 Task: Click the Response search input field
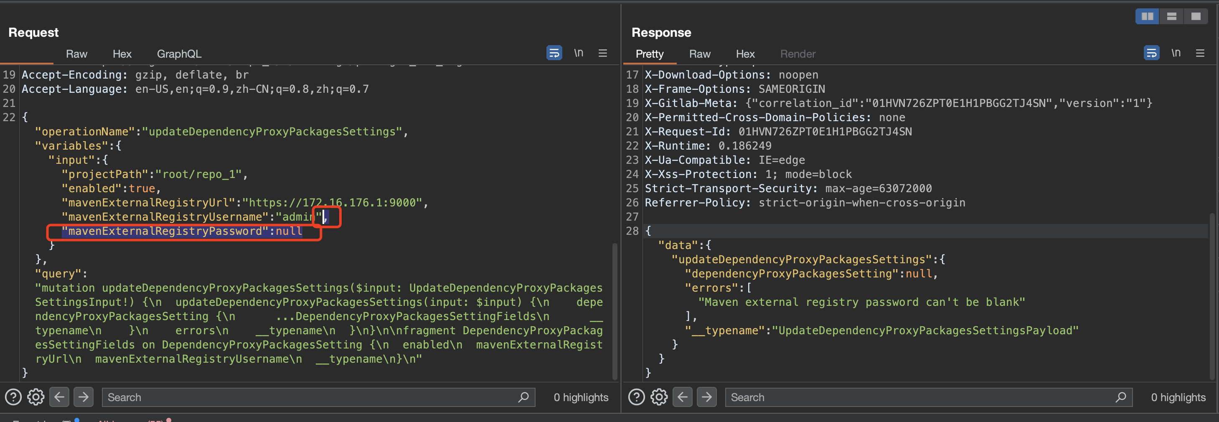click(x=918, y=397)
